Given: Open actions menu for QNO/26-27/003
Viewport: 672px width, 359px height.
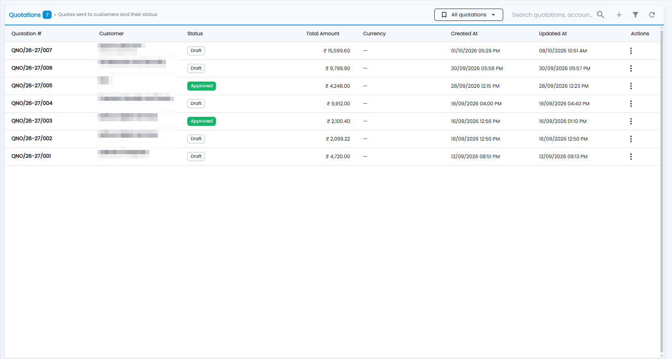Looking at the screenshot, I should pyautogui.click(x=631, y=121).
